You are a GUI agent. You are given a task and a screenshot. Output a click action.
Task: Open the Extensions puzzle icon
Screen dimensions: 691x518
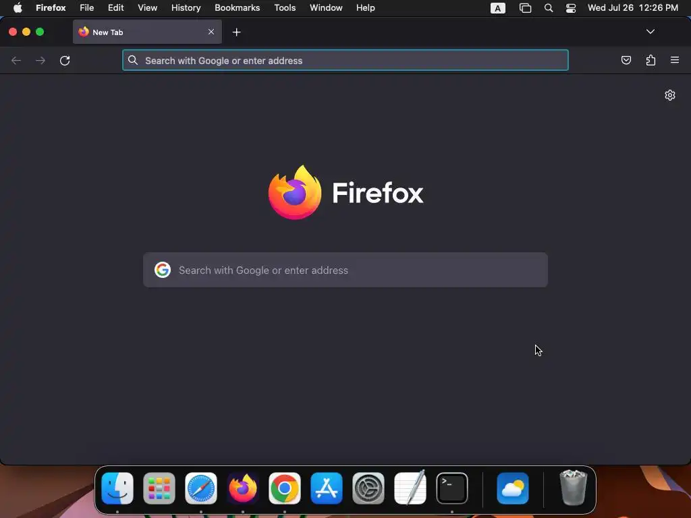651,60
